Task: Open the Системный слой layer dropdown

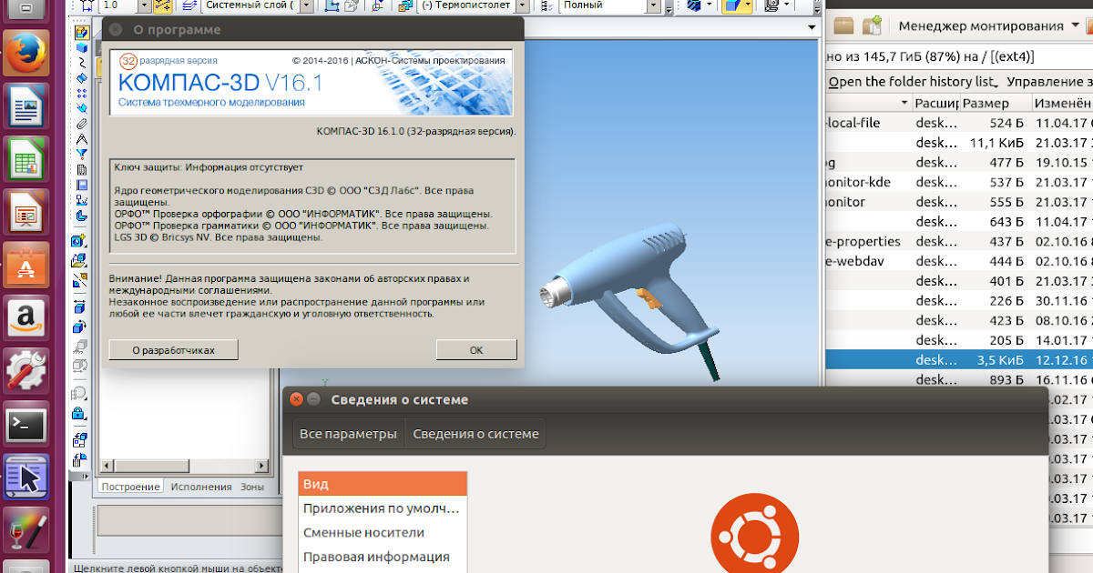Action: pos(307,6)
